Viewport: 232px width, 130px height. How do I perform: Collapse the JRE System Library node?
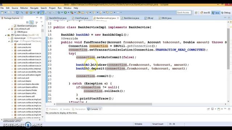tap(6, 35)
